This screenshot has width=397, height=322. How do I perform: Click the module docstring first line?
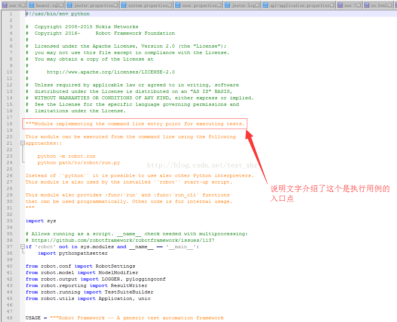[135, 124]
